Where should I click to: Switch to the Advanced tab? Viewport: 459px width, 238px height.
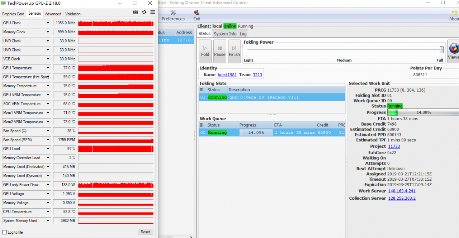click(53, 14)
